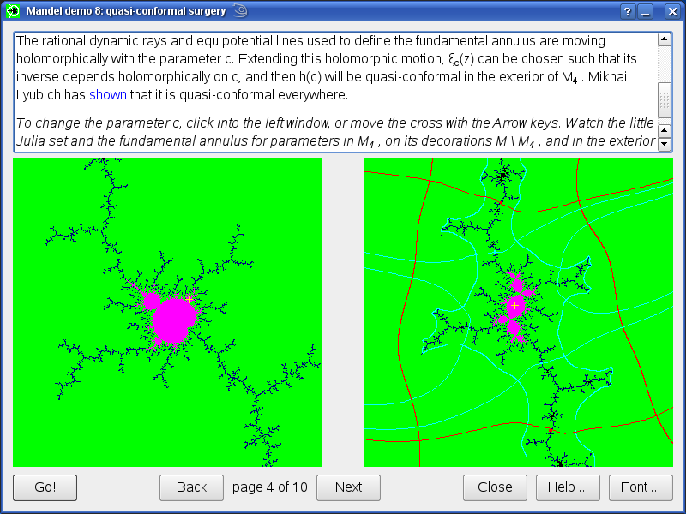
Task: Follow the 'shown' hyperlink in the text
Action: tap(107, 95)
